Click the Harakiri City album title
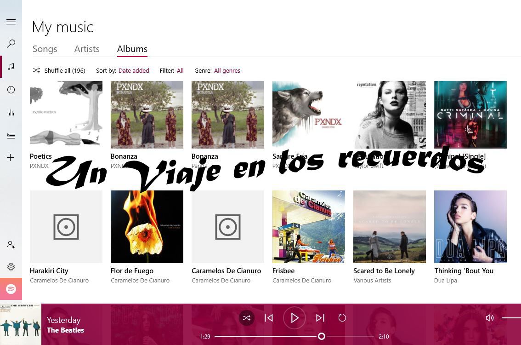The height and width of the screenshot is (345, 521). pyautogui.click(x=49, y=271)
